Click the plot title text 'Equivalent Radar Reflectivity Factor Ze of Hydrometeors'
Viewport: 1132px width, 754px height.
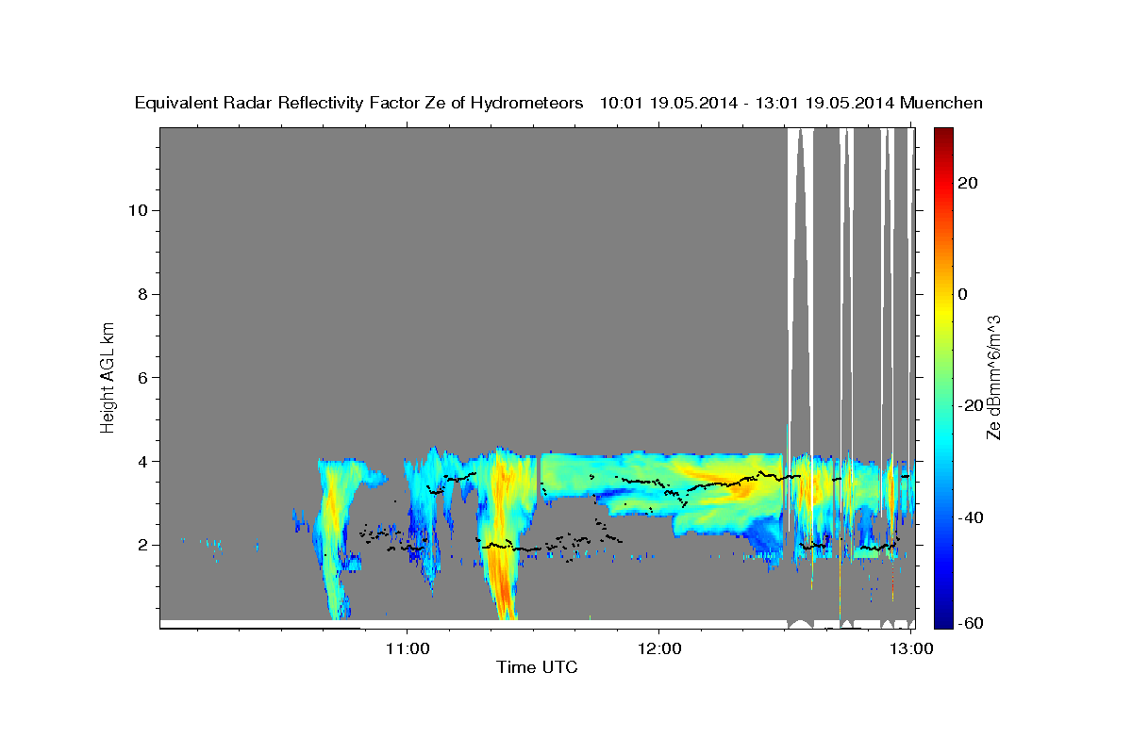click(x=359, y=103)
